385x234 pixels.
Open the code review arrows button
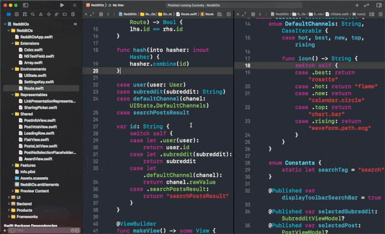click(x=367, y=5)
